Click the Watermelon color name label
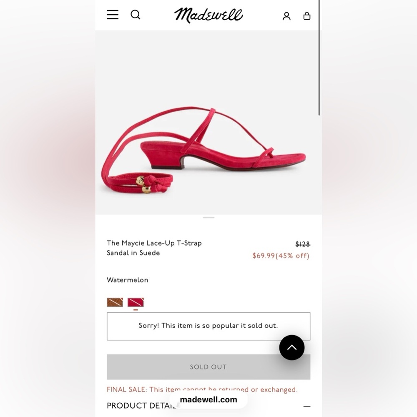This screenshot has height=417, width=417. 127,280
